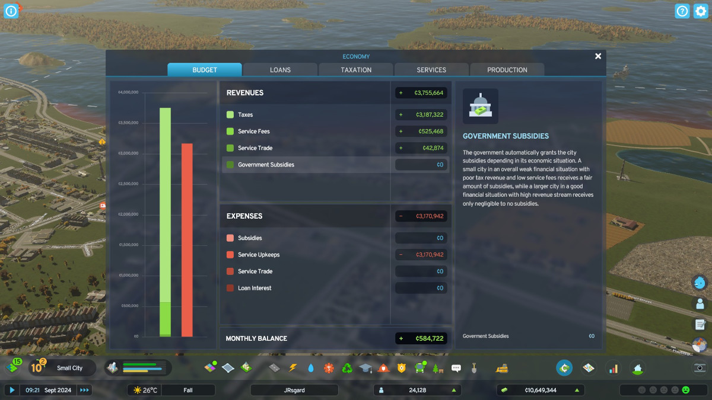Open the Bulldozer tool
Viewport: 712px width, 400px height.
point(501,368)
